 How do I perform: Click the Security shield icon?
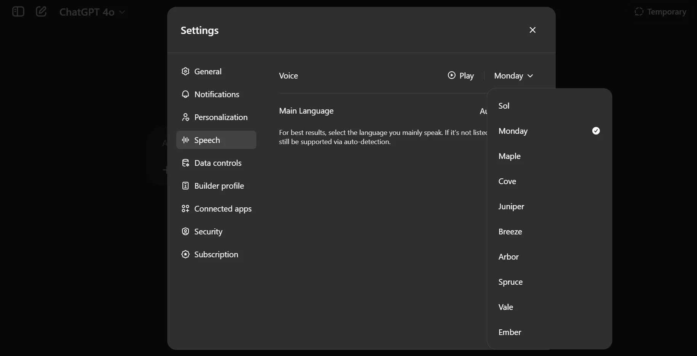(x=185, y=231)
